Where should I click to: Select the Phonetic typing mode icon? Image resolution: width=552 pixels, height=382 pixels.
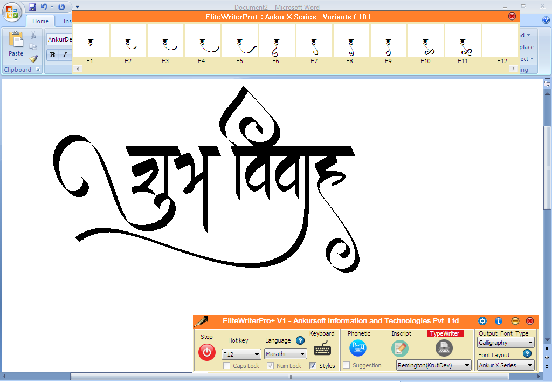[x=357, y=349]
